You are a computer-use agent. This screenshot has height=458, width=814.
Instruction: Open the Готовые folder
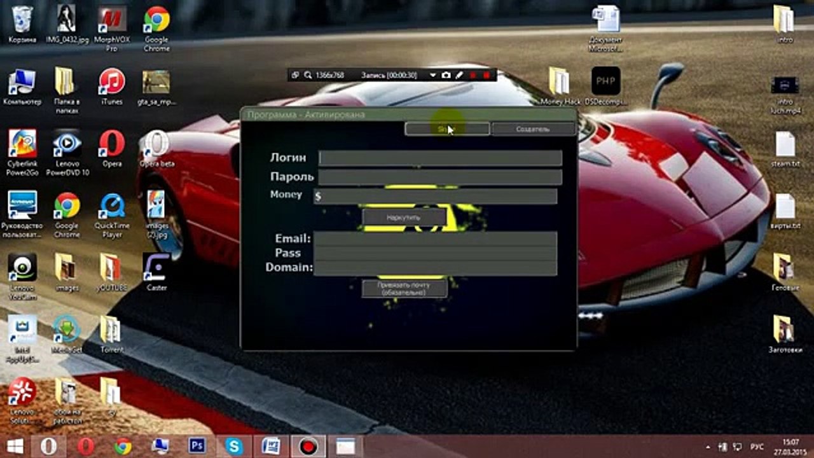pyautogui.click(x=784, y=272)
